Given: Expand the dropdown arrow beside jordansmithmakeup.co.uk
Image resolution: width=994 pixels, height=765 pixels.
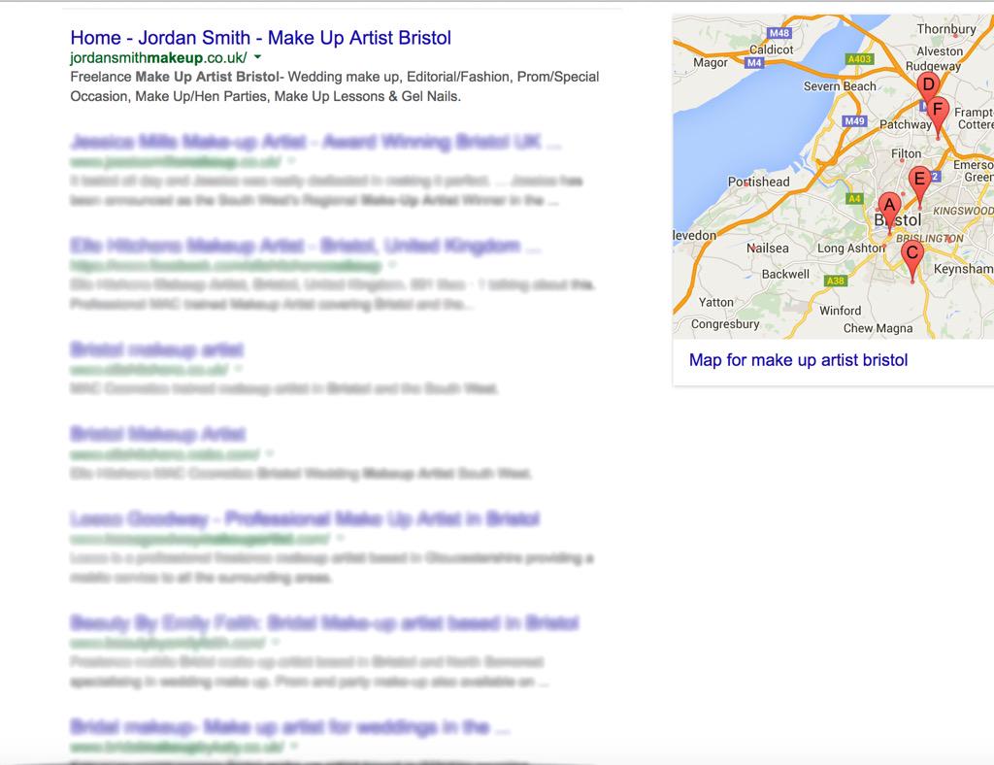Looking at the screenshot, I should (x=257, y=57).
